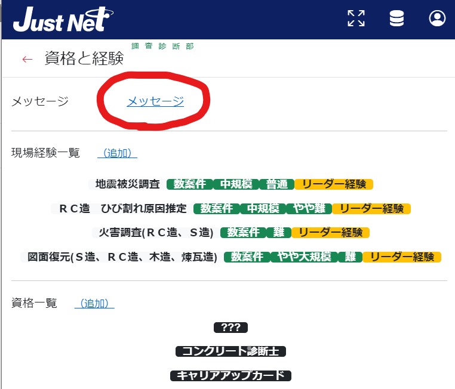455x389 pixels.
Task: Click 数案件 badge in 火害調査 row
Action: [244, 233]
